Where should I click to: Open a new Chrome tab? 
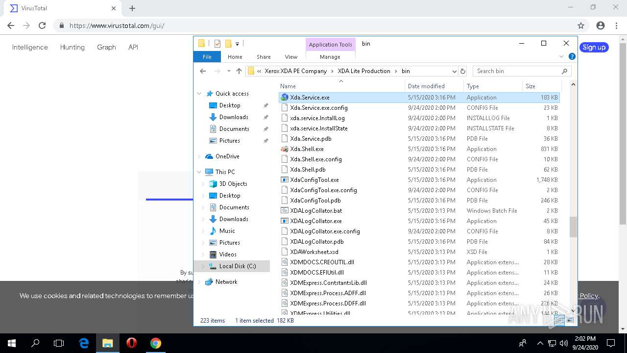point(132,8)
